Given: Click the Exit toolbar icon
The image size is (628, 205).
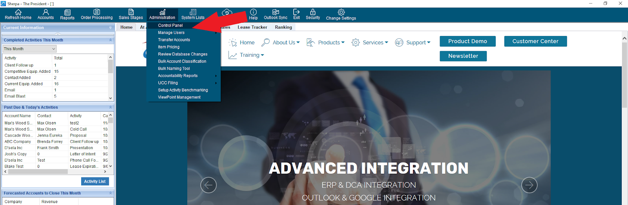Looking at the screenshot, I should click(296, 14).
